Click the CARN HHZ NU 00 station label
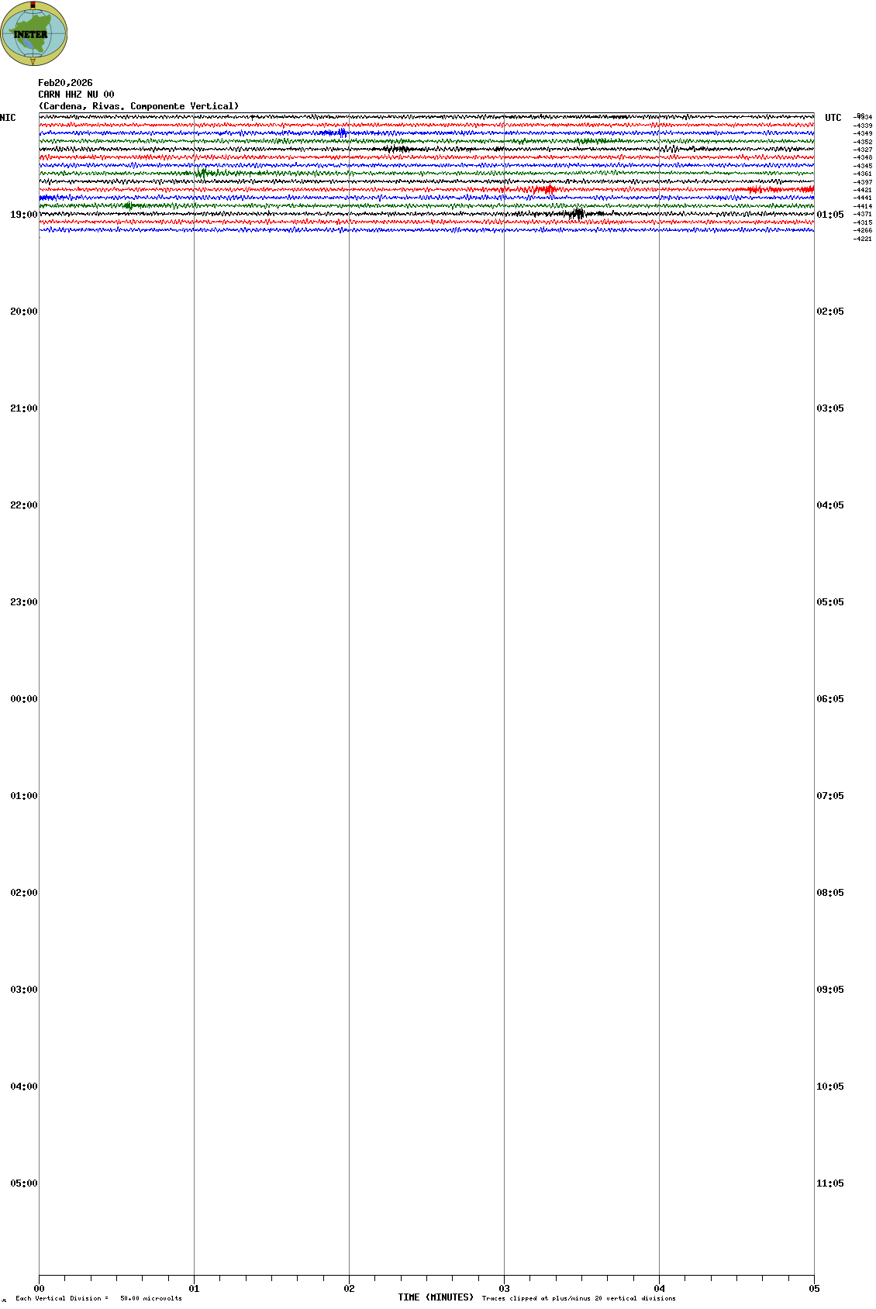This screenshot has height=1309, width=876. click(76, 95)
